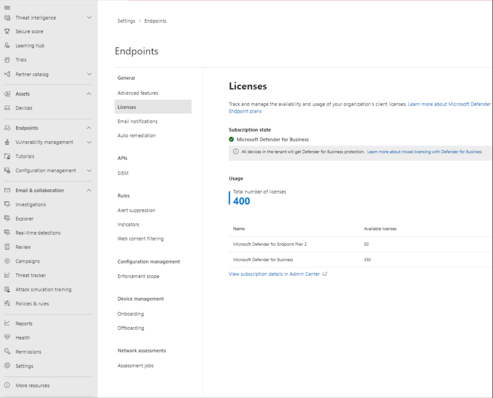Click the Reports chart icon
Screen dimensions: 493x398
[7, 323]
